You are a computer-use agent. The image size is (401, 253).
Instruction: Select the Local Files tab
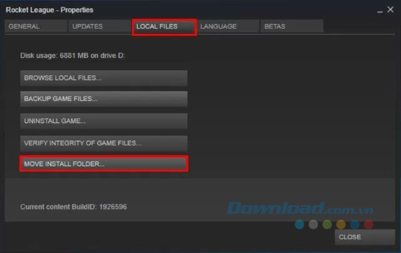(x=164, y=26)
